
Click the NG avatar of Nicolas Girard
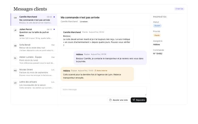click(x=15, y=71)
